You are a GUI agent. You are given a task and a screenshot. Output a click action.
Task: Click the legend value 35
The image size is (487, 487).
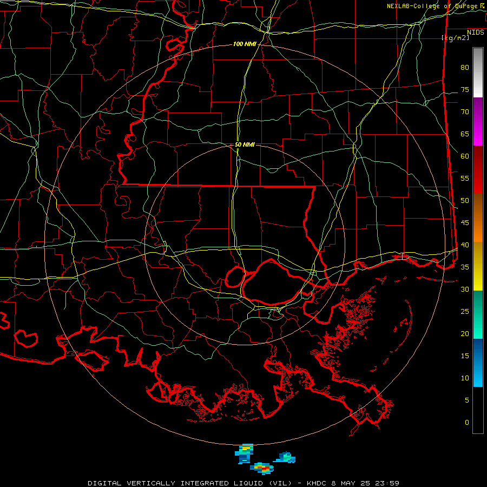pos(465,267)
